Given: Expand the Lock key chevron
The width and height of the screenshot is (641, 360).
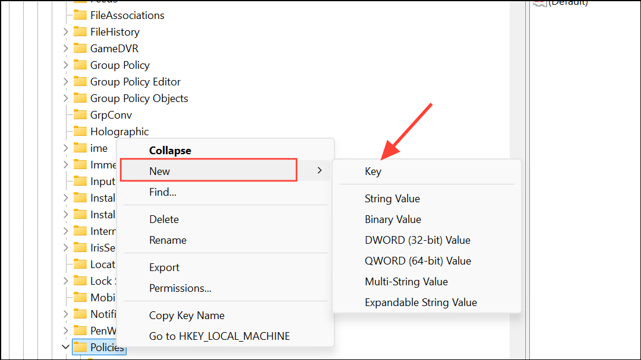Looking at the screenshot, I should (65, 281).
